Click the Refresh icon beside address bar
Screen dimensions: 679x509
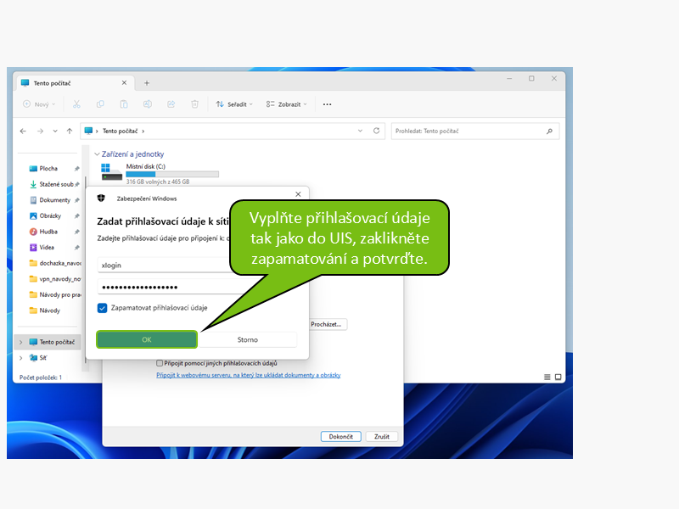tap(376, 131)
